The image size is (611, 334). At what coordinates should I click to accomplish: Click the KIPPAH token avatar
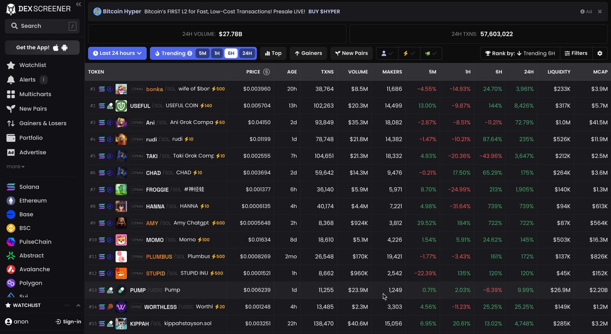[121, 323]
